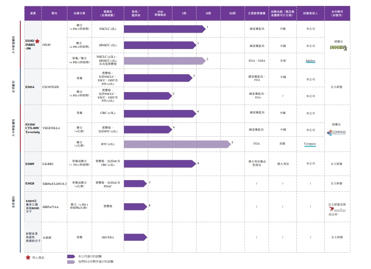Image resolution: width=371 pixels, height=269 pixels.
Task: Click the dark purple arrow legend icon
Action: click(x=71, y=257)
